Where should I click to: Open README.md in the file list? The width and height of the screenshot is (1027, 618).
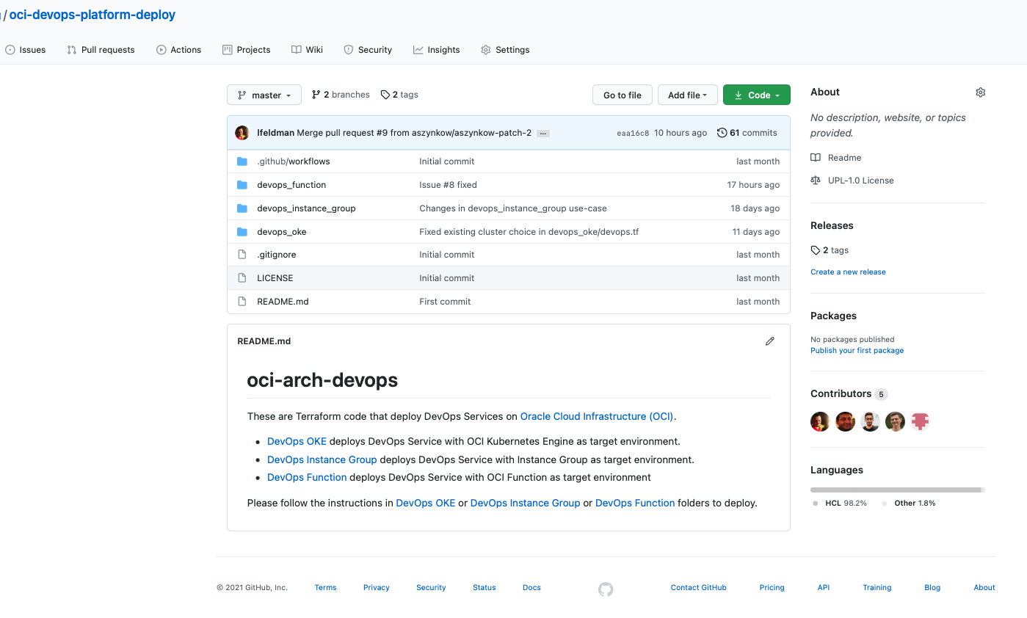tap(283, 302)
